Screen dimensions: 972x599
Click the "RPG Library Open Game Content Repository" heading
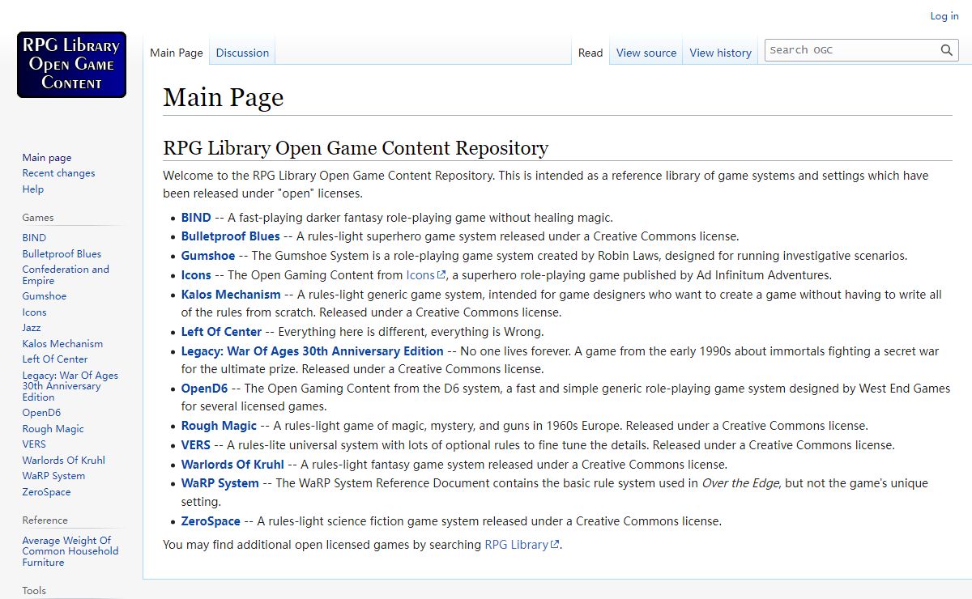coord(356,148)
